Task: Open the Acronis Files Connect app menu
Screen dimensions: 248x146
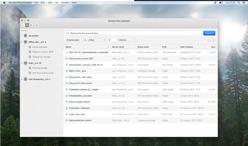Action: pos(20,3)
